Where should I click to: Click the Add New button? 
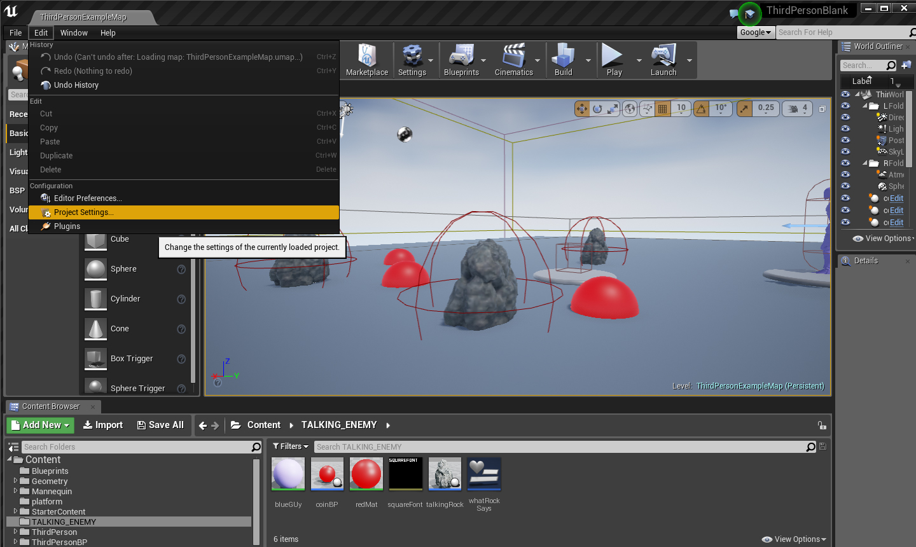click(40, 425)
